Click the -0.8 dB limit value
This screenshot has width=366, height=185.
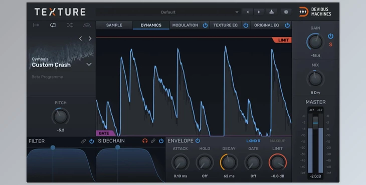point(278,176)
